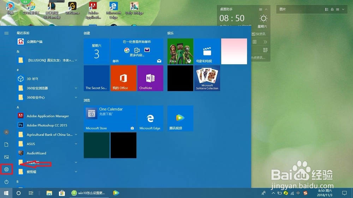The width and height of the screenshot is (353, 198).
Task: Open One Calendar Microsoft Store tile
Action: click(110, 118)
